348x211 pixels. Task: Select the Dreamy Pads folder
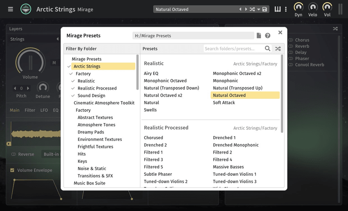90,132
